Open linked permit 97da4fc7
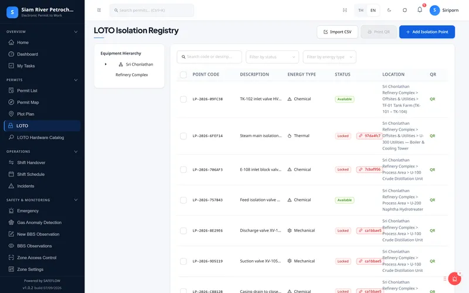 coord(370,136)
